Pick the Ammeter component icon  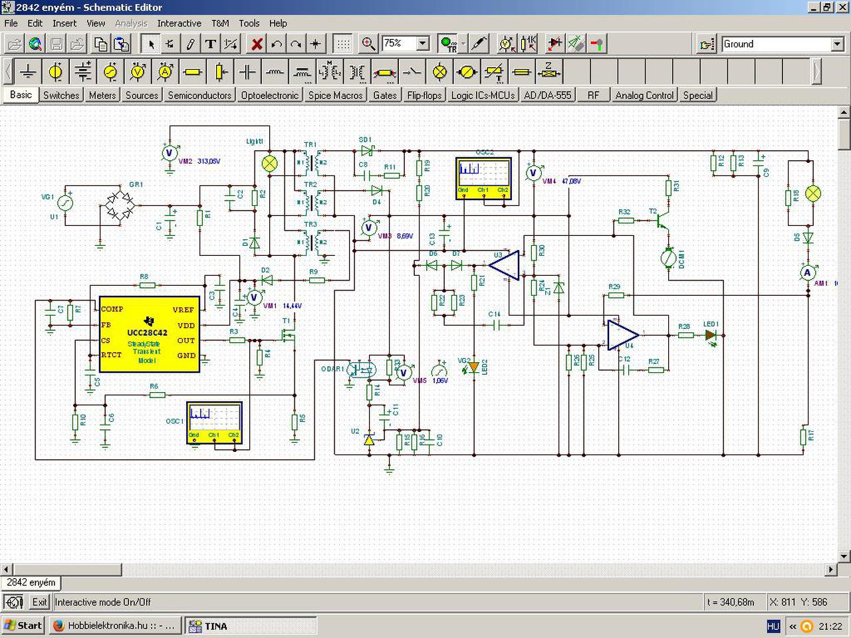coord(165,71)
